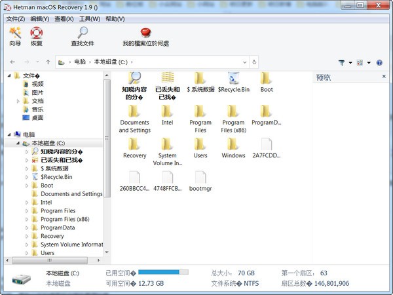Expand the 文档 tree node
The width and height of the screenshot is (393, 295).
pyautogui.click(x=18, y=101)
